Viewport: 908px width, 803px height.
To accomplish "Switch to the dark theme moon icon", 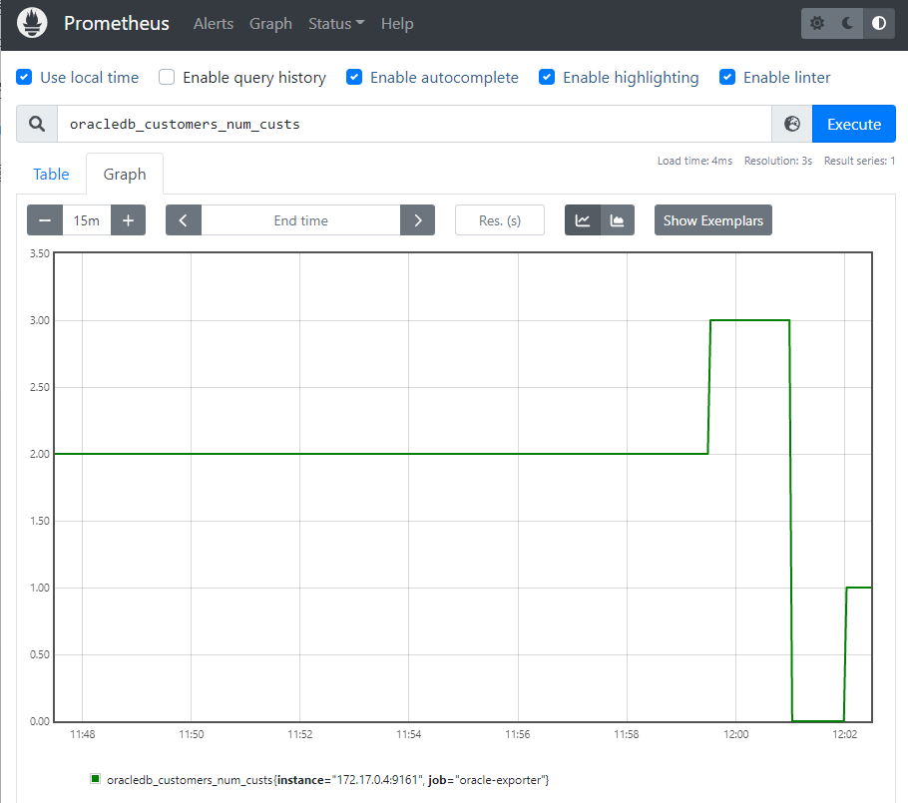I will [x=848, y=23].
